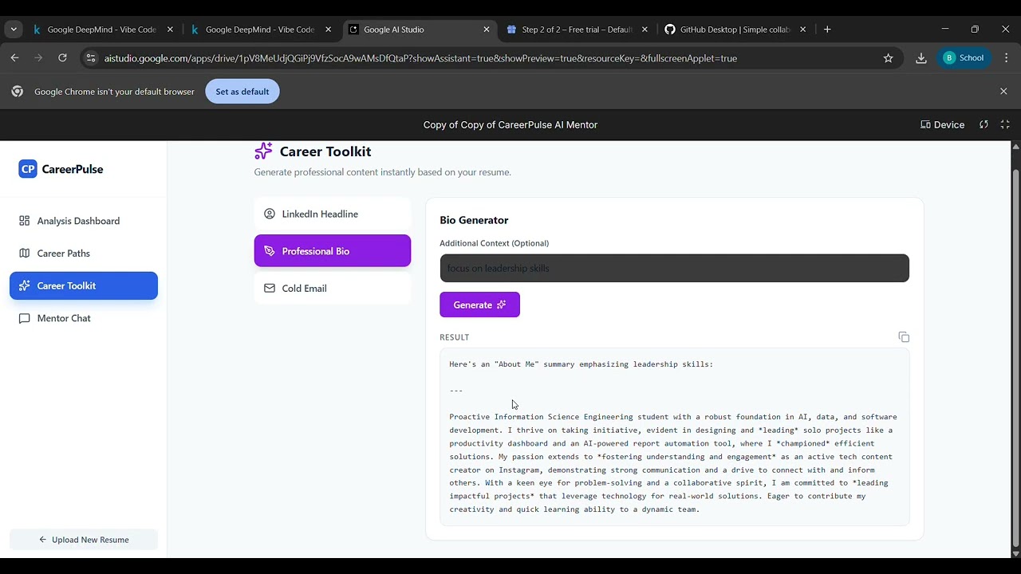The height and width of the screenshot is (574, 1021).
Task: Select Career Toolkit in the sidebar
Action: point(84,285)
